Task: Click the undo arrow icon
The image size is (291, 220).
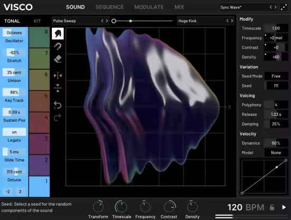Action: [58, 105]
